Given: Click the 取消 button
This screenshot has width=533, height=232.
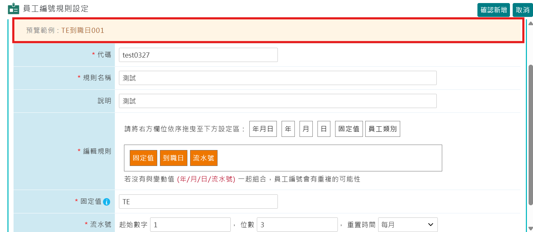Looking at the screenshot, I should tap(522, 10).
